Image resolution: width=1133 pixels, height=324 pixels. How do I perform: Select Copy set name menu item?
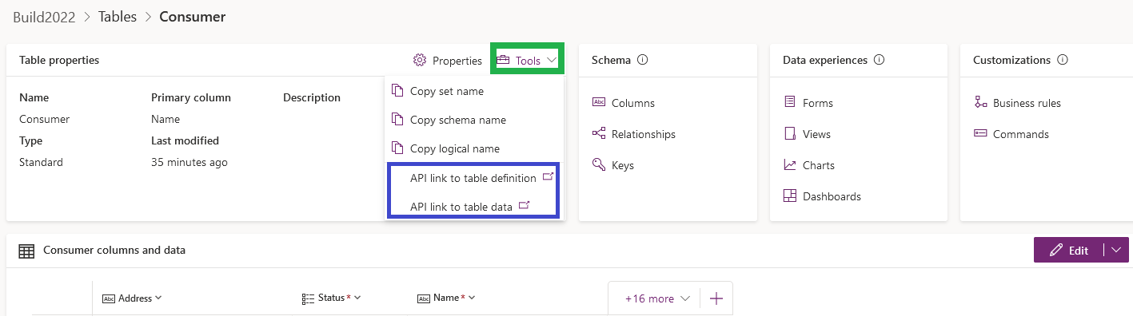(446, 91)
